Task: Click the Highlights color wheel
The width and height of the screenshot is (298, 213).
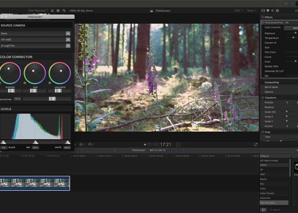Action: (x=60, y=73)
